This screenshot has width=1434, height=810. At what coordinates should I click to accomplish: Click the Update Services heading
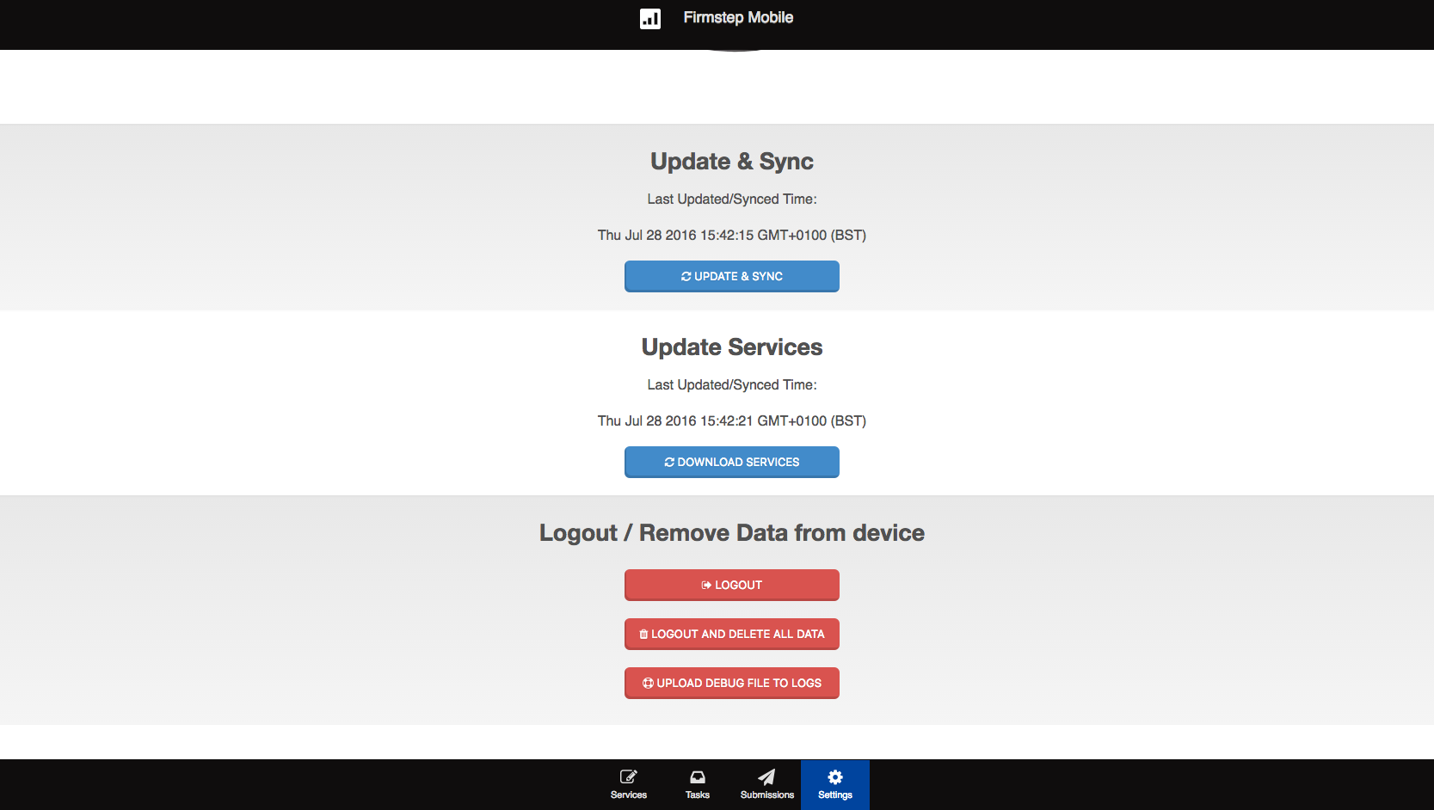pyautogui.click(x=732, y=347)
